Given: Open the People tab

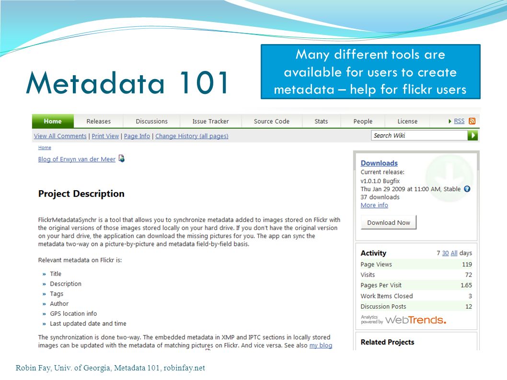Looking at the screenshot, I should pyautogui.click(x=363, y=121).
